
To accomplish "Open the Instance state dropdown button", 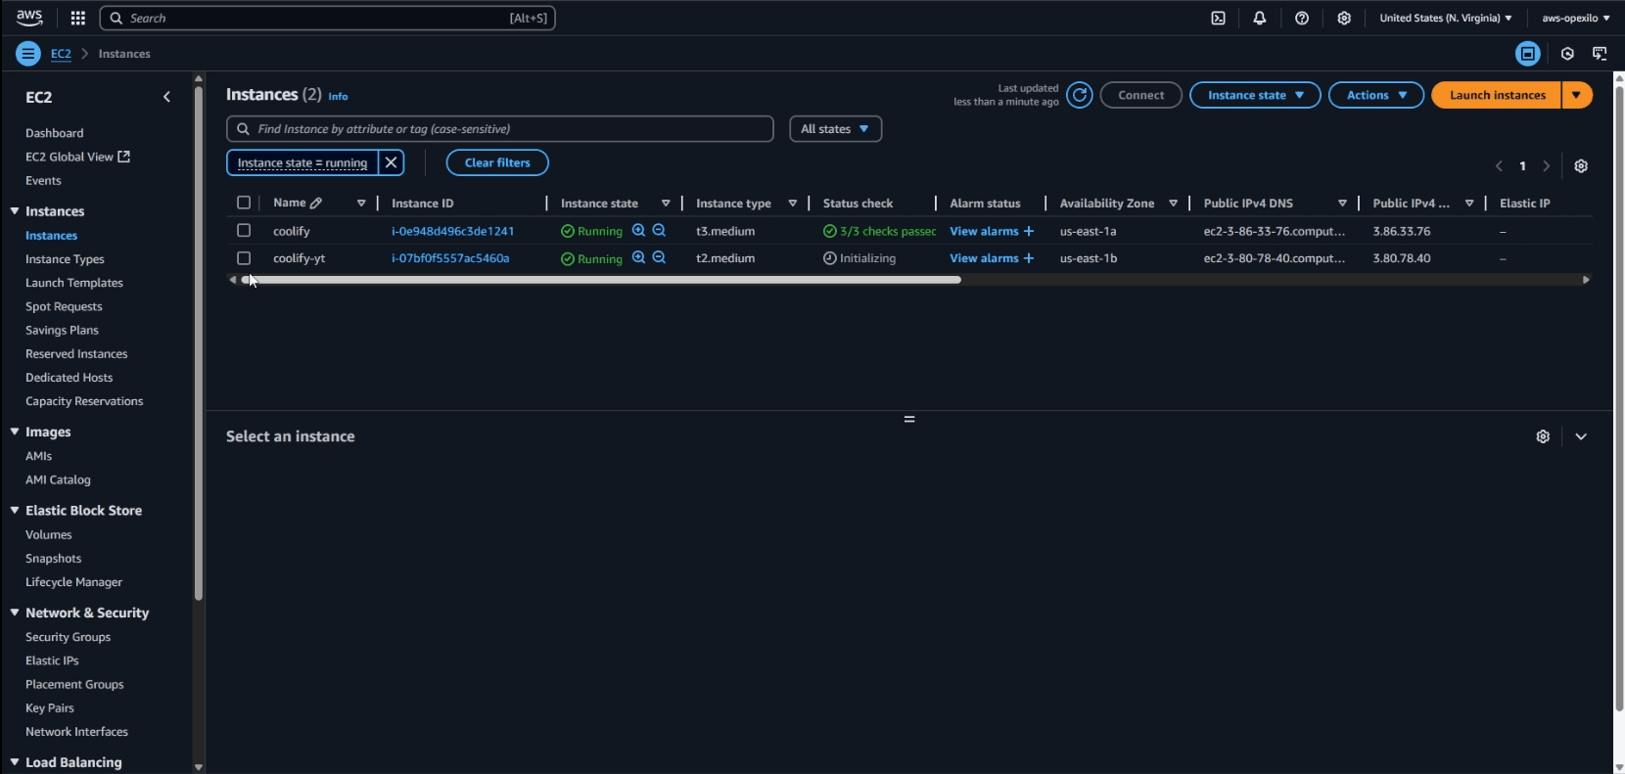I will tap(1255, 95).
